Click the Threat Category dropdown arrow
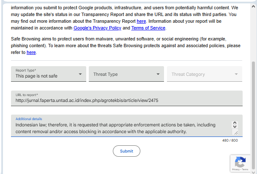Screen dimensions: 257x174 (x=236, y=75)
